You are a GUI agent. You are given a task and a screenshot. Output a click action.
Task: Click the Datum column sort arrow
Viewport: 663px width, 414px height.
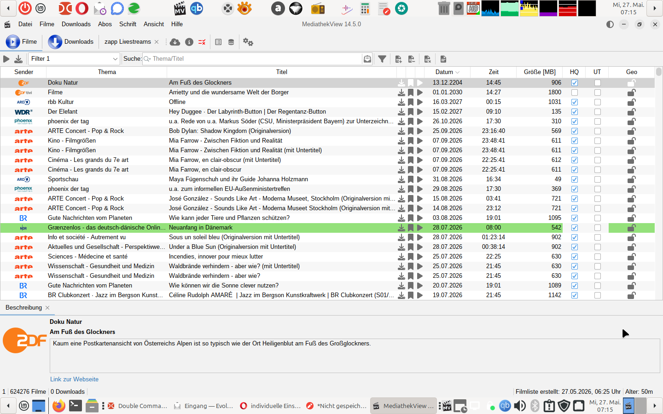pyautogui.click(x=458, y=72)
